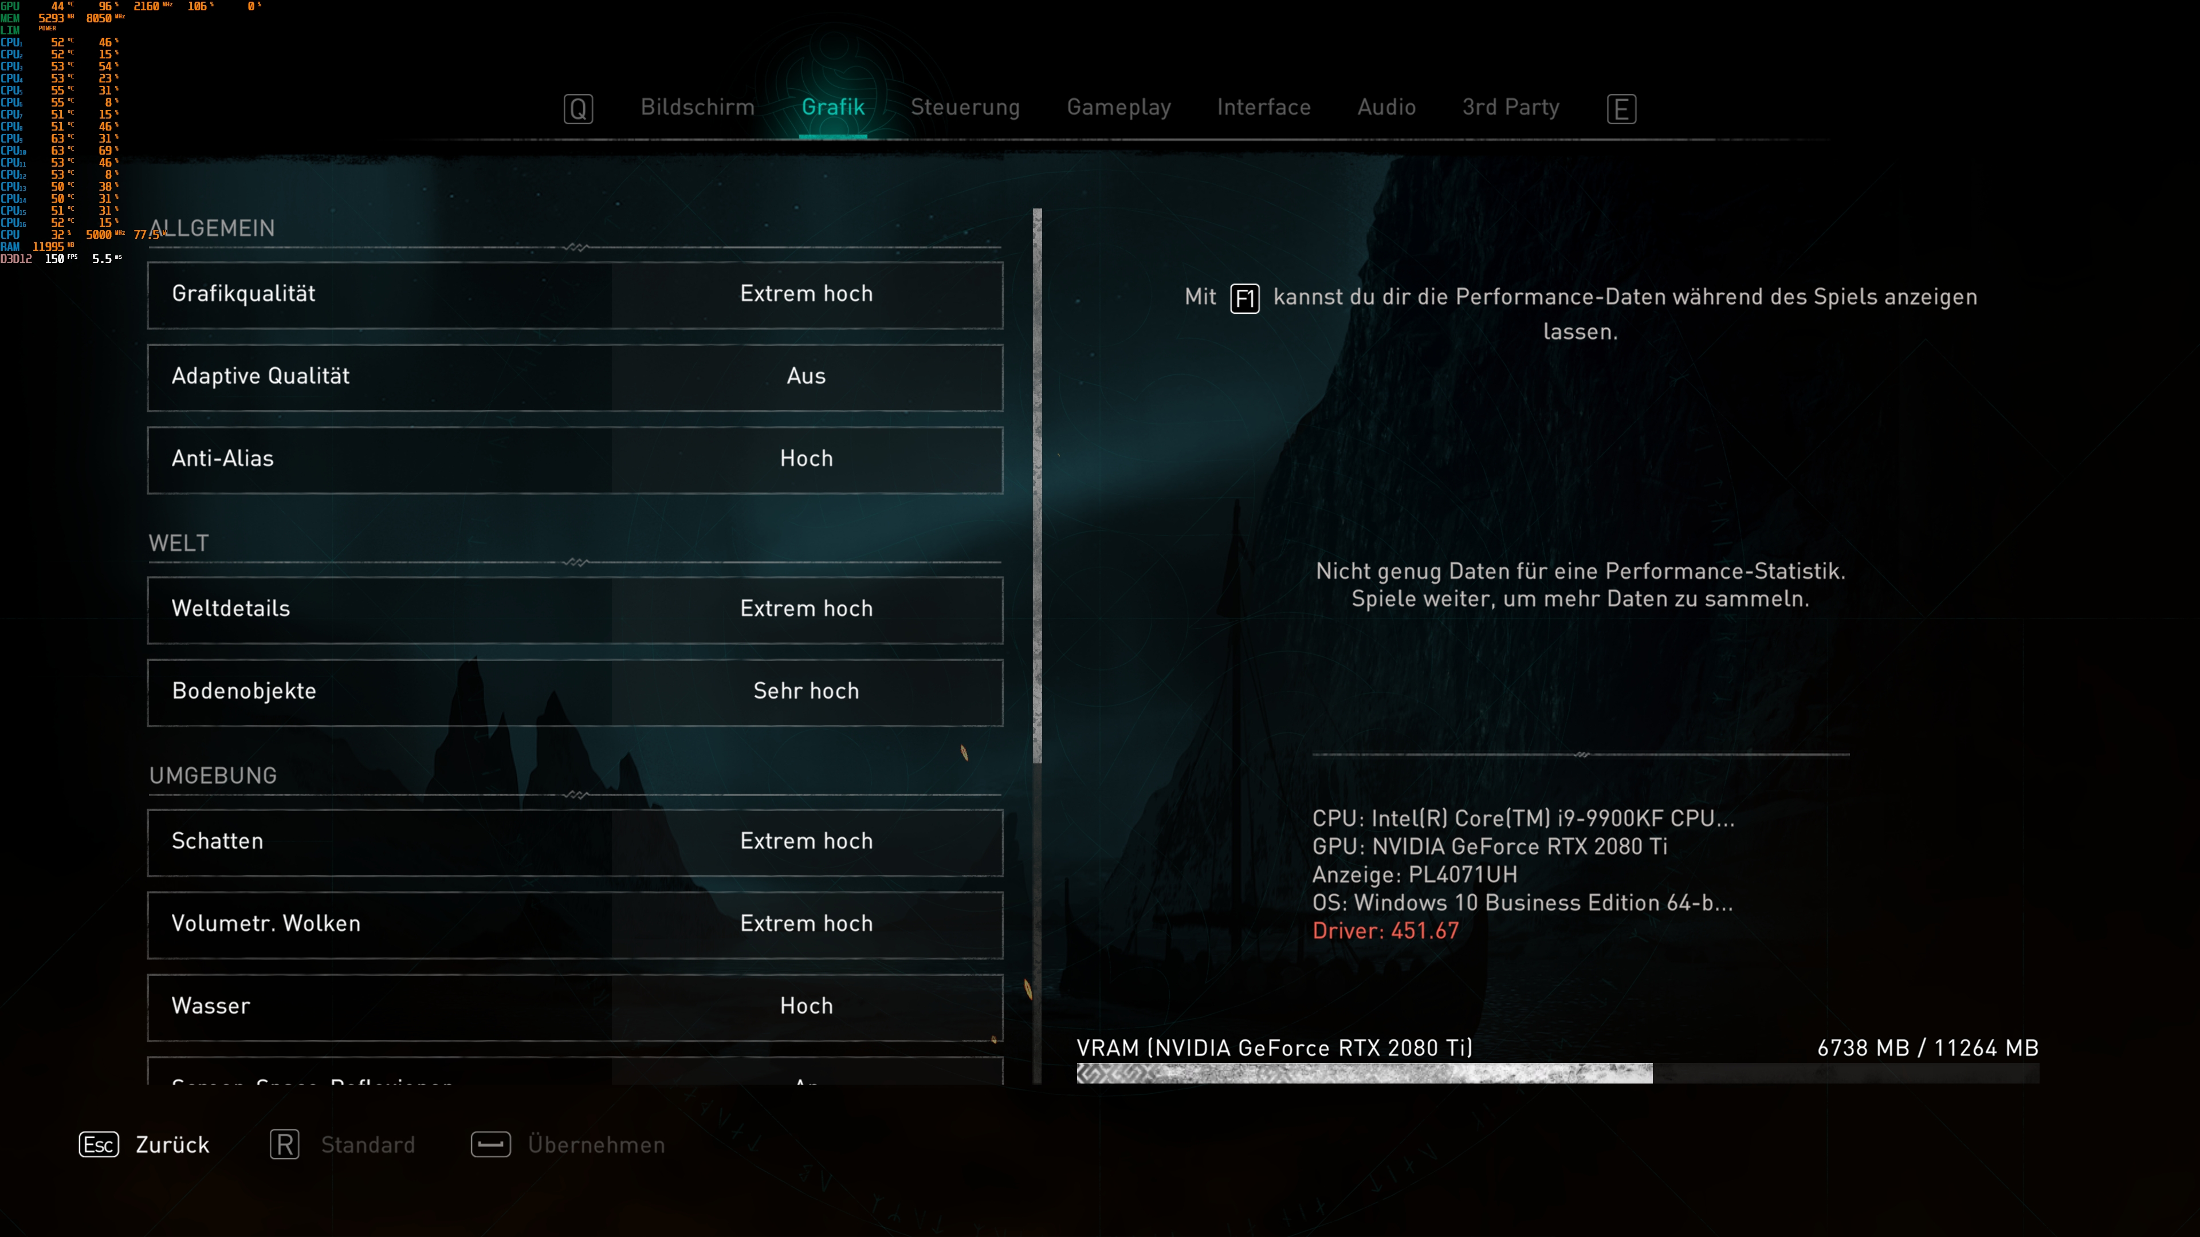Click the Q previous-tab key icon
This screenshot has height=1237, width=2200.
coord(578,108)
